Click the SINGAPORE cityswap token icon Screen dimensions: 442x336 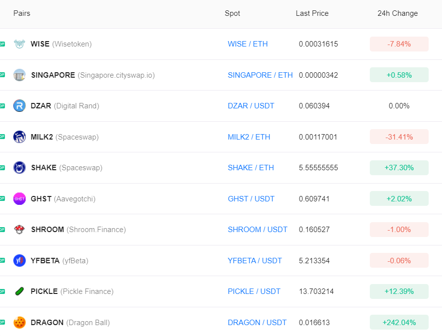19,75
